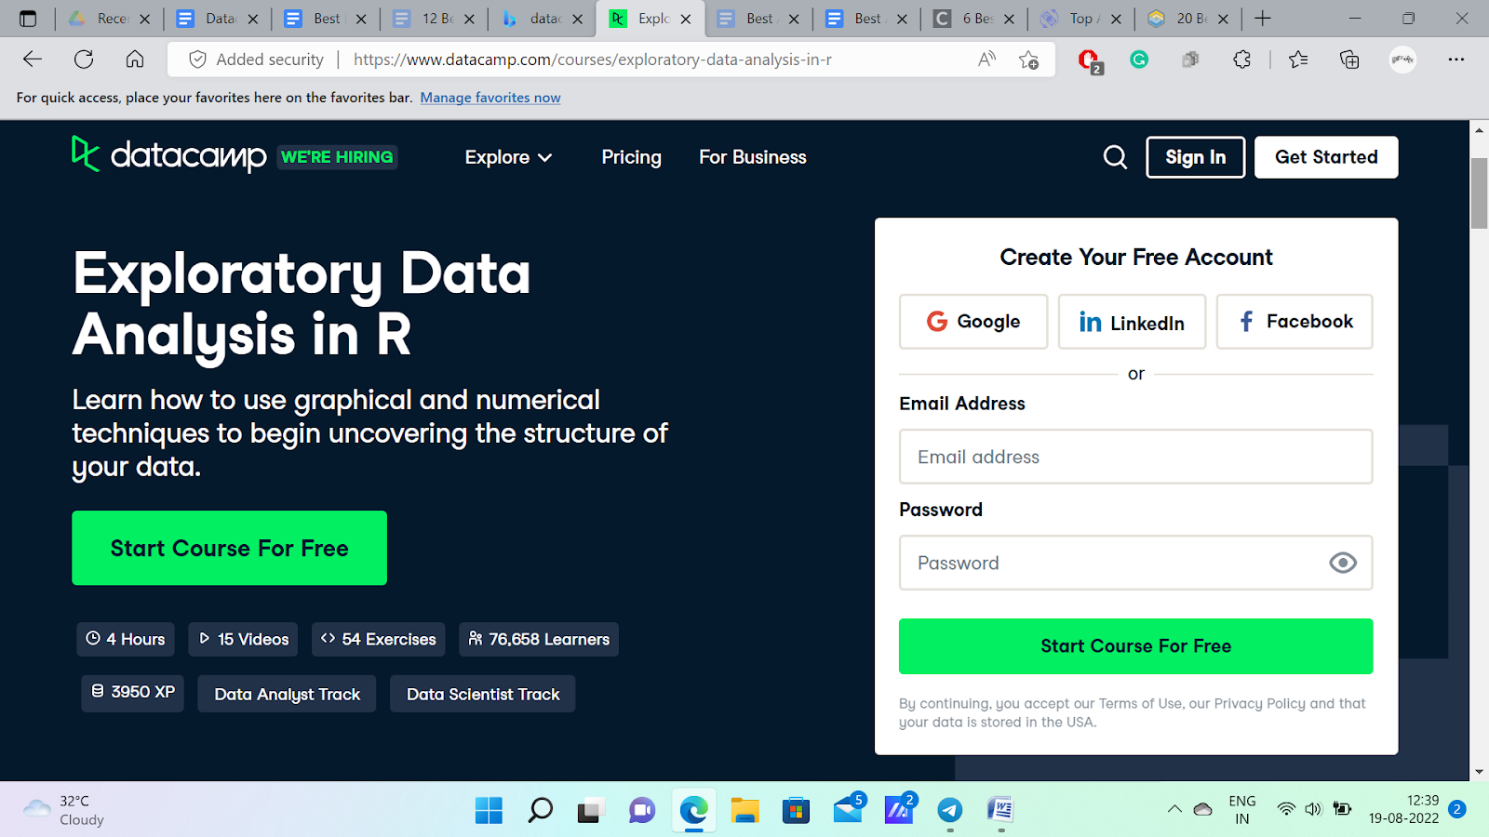This screenshot has width=1489, height=837.
Task: Open Windows taskbar Search
Action: [540, 810]
